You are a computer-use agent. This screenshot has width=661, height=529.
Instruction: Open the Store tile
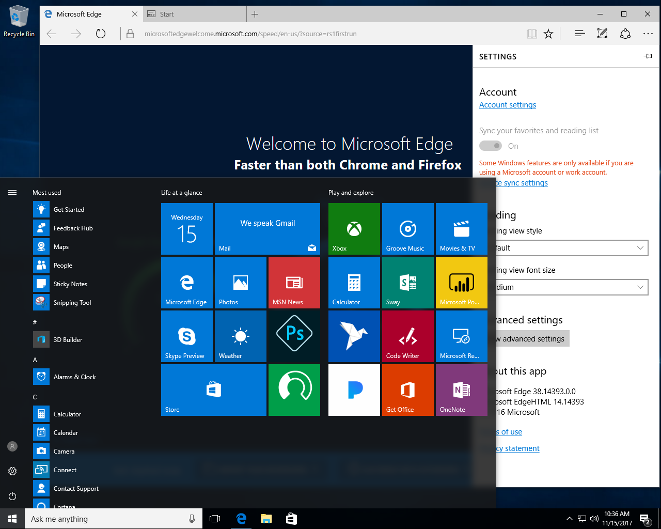pyautogui.click(x=214, y=390)
